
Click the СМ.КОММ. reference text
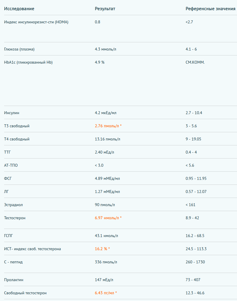195,62
